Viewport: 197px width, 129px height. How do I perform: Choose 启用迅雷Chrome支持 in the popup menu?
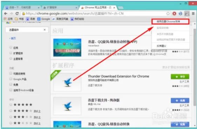[170, 22]
